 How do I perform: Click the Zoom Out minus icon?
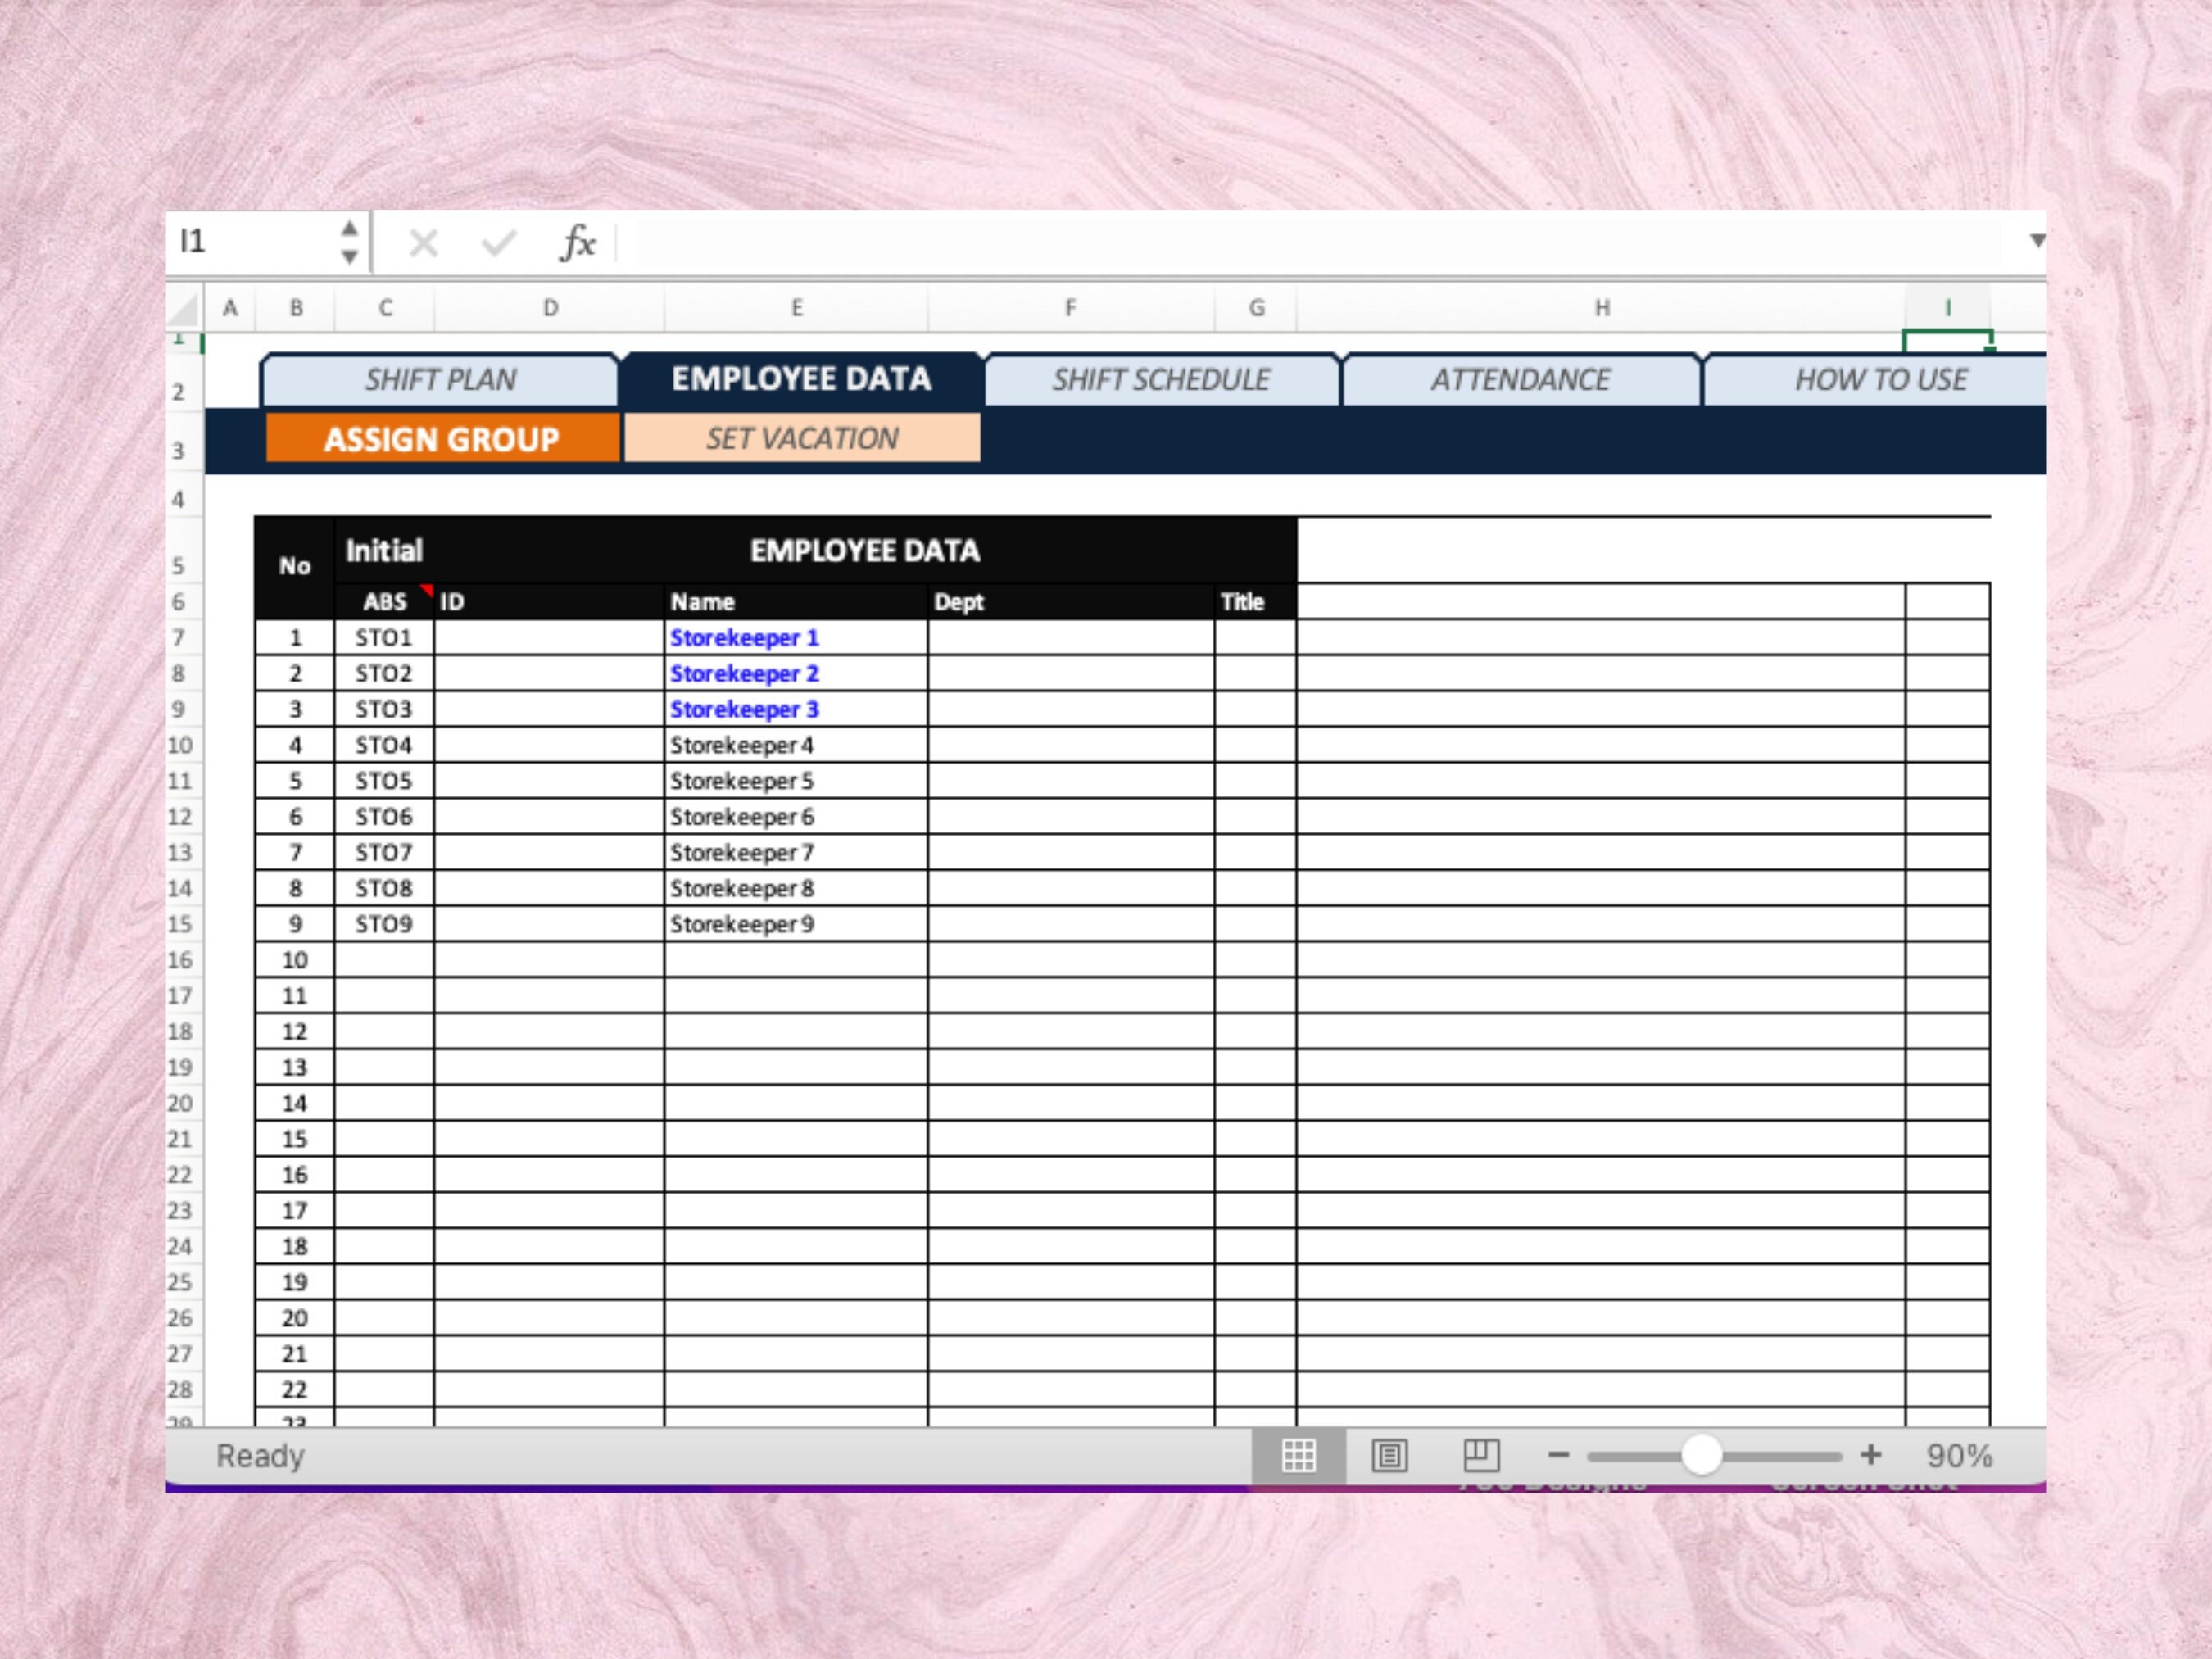(x=1560, y=1457)
